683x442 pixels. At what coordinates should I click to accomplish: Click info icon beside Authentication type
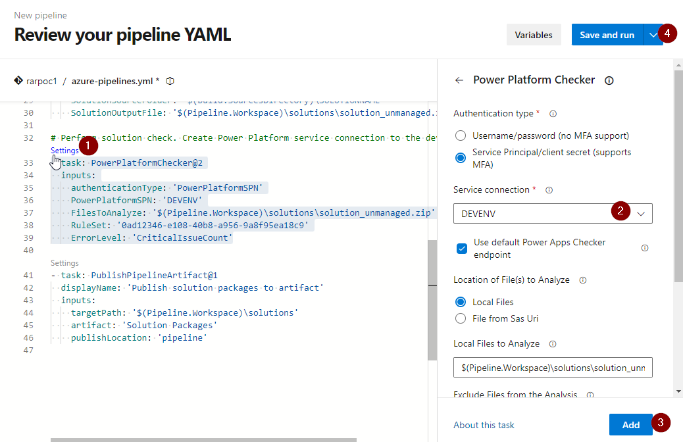pos(553,114)
